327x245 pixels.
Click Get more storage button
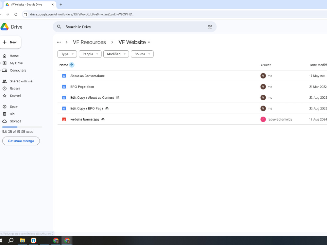[x=21, y=141]
